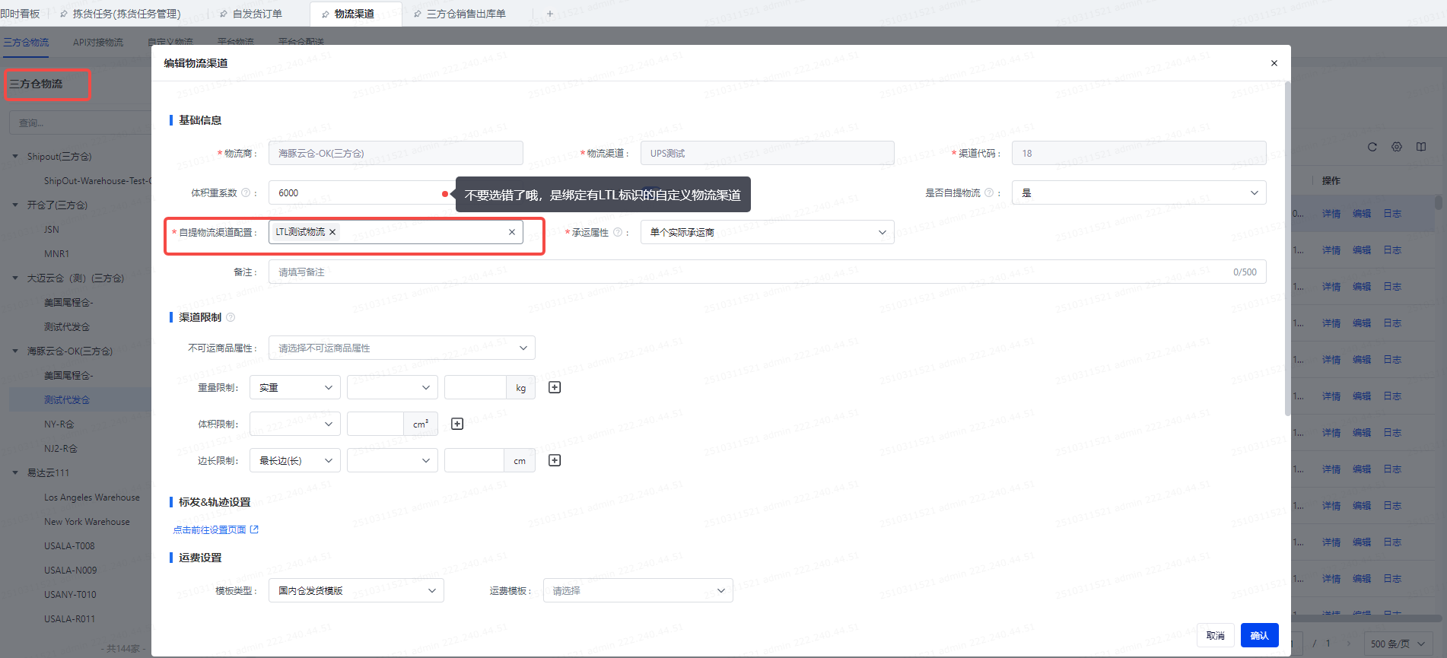Open table settings gear icon
The image size is (1447, 658).
1397,147
